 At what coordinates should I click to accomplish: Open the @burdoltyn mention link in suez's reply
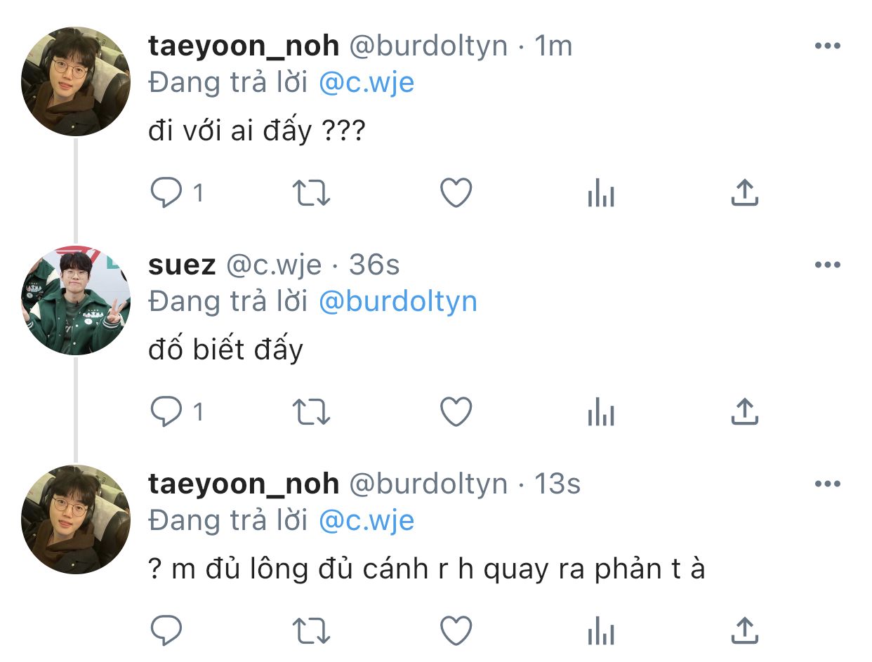point(397,301)
